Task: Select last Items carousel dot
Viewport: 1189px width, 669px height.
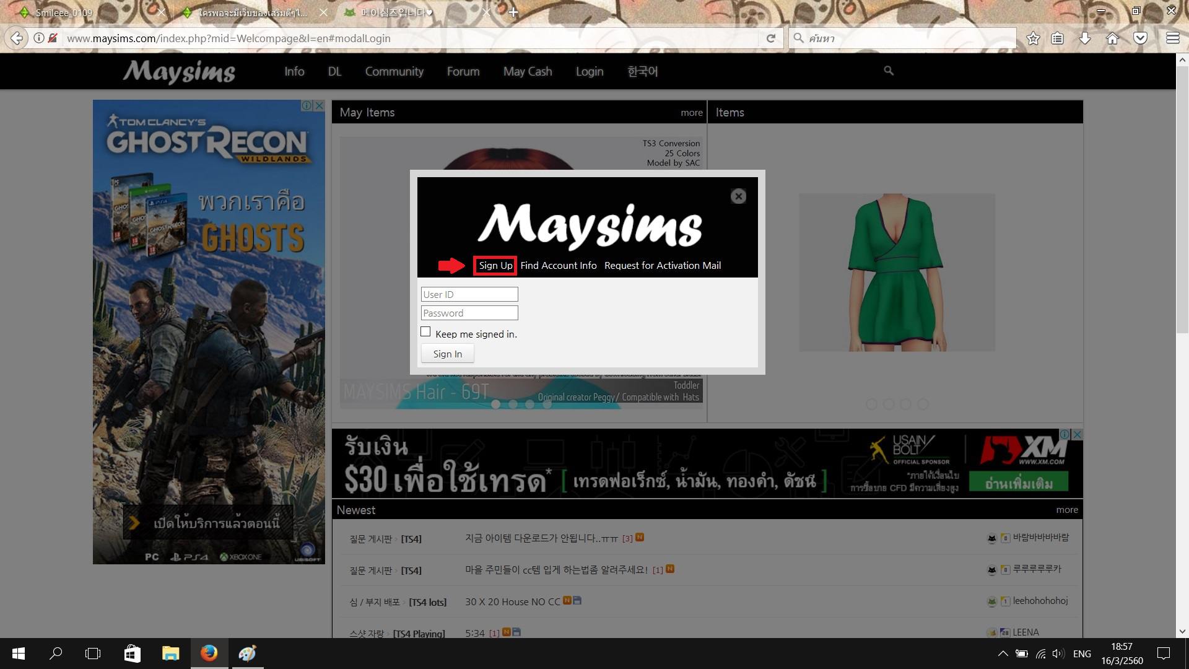Action: [x=923, y=404]
